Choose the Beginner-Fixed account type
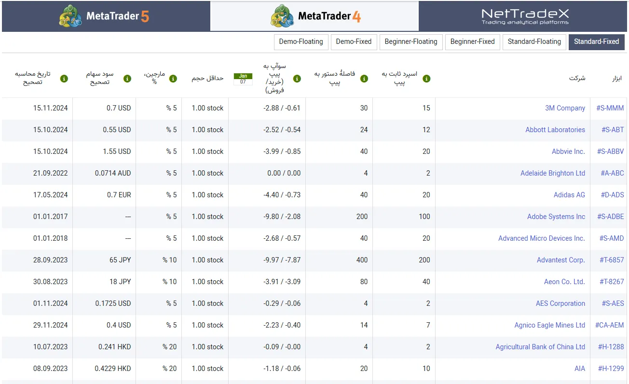The image size is (629, 384). (x=473, y=42)
